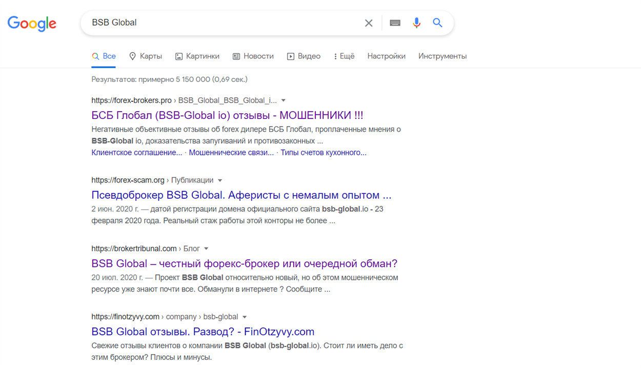Click snippet date 20 июл. 2020 г.
Viewport: 641px width, 368px height.
(x=117, y=278)
